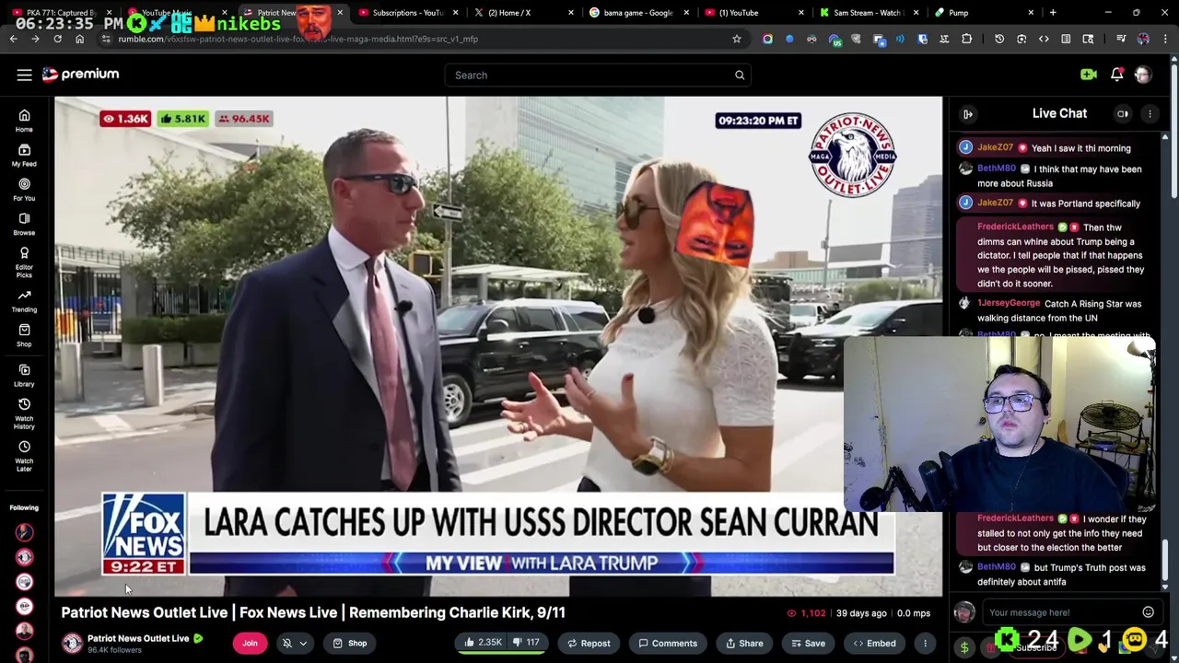The image size is (1179, 663).
Task: Go to Rumble premium logo home
Action: pos(81,75)
